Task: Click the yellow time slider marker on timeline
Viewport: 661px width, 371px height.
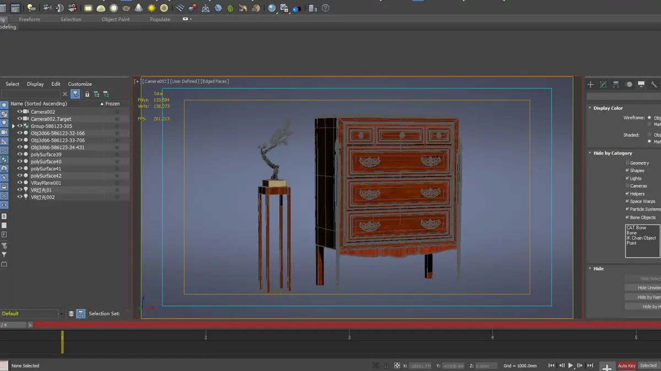Action: point(62,341)
